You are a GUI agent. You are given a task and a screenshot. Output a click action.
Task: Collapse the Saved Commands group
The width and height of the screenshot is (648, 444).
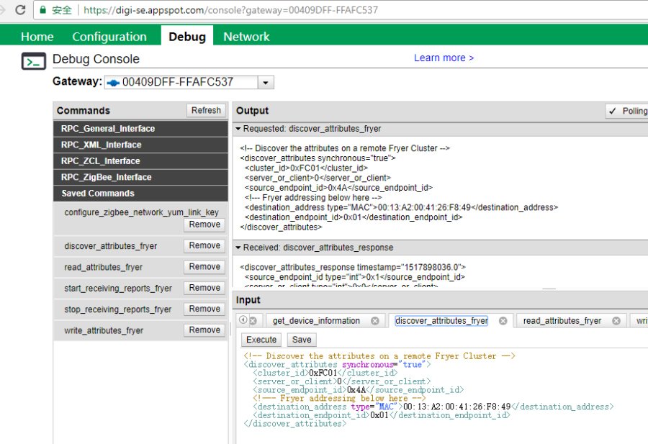[x=140, y=194]
